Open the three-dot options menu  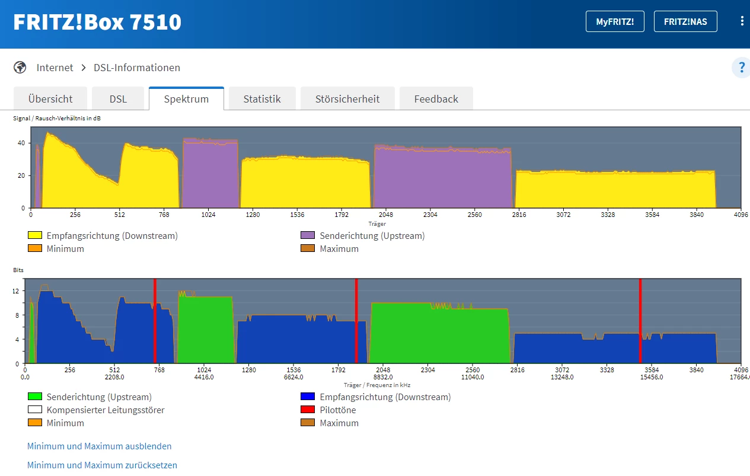click(x=742, y=21)
